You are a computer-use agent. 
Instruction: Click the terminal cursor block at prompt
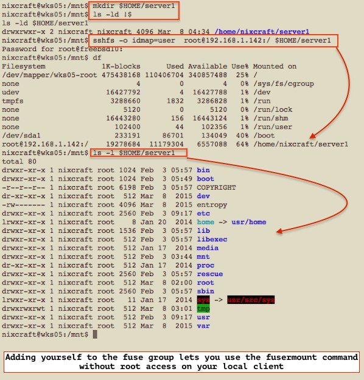(x=95, y=334)
